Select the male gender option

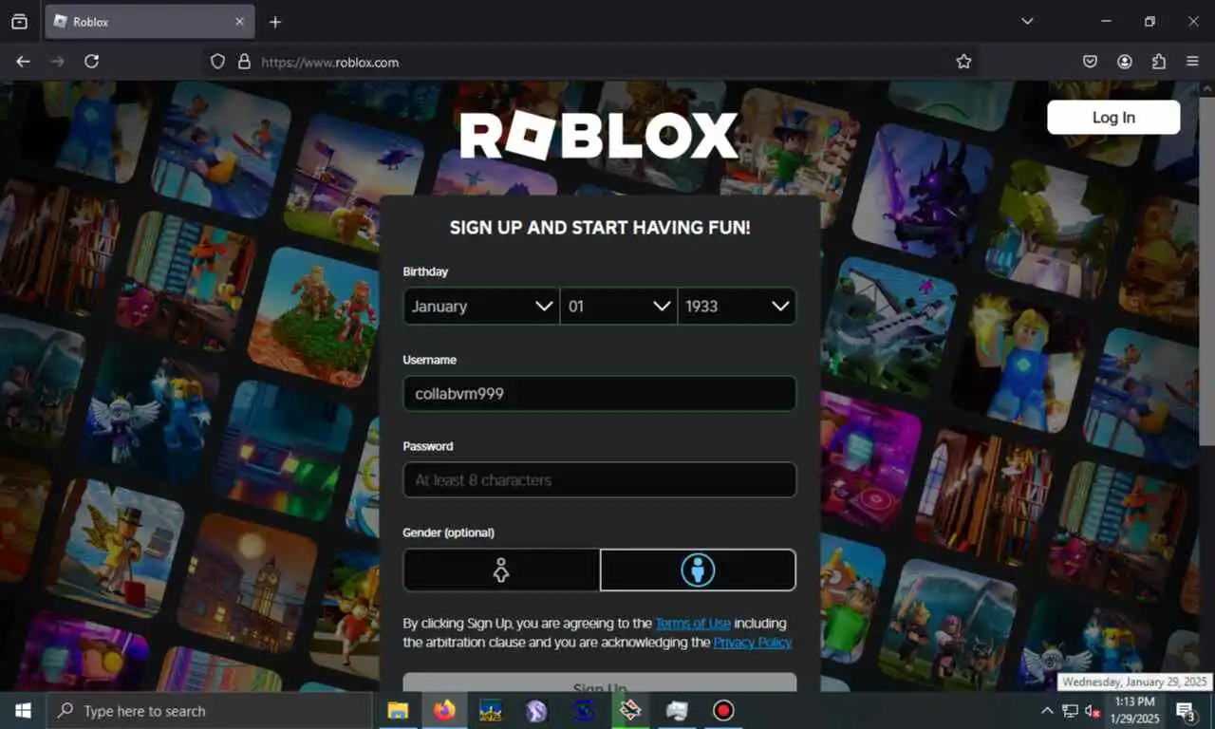tap(698, 570)
